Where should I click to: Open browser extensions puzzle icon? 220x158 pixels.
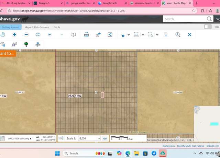click(202, 11)
